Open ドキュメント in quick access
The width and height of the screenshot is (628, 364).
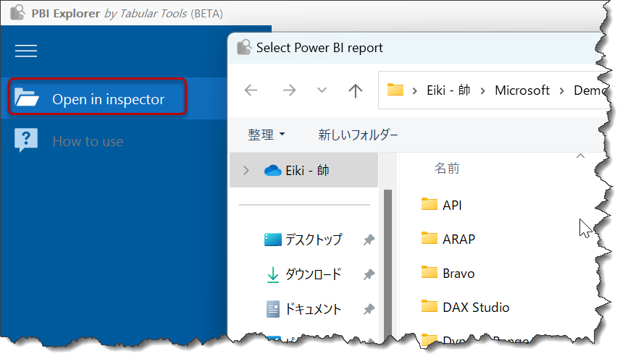pyautogui.click(x=313, y=309)
